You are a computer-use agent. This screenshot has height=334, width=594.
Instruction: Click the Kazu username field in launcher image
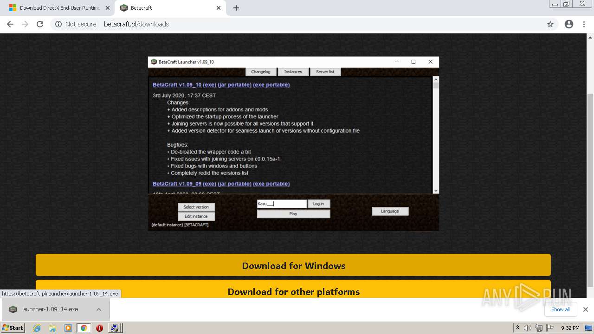click(x=282, y=204)
